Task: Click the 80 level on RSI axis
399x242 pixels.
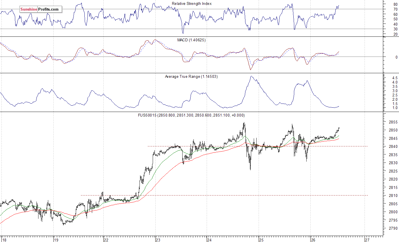Action: coord(395,4)
